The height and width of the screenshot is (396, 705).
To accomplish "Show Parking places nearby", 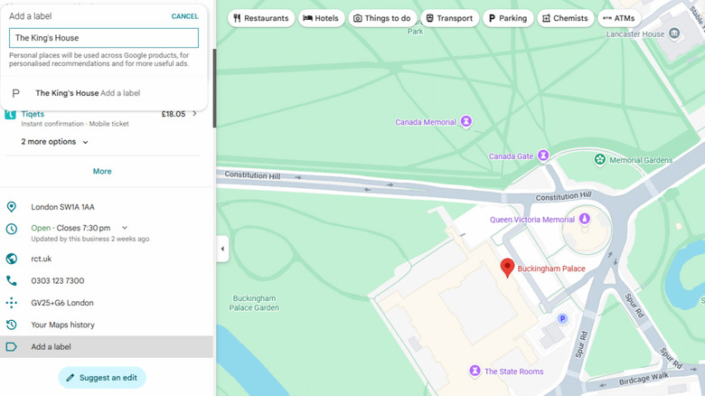I will (508, 18).
